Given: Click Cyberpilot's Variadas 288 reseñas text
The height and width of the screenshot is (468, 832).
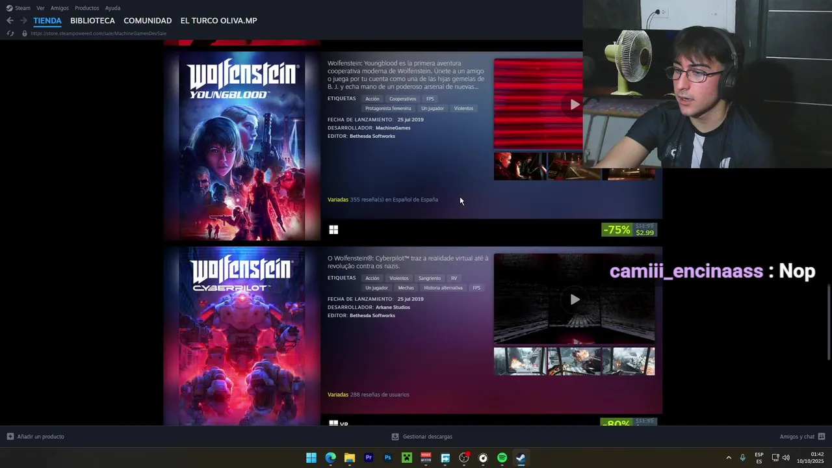Looking at the screenshot, I should (x=369, y=395).
